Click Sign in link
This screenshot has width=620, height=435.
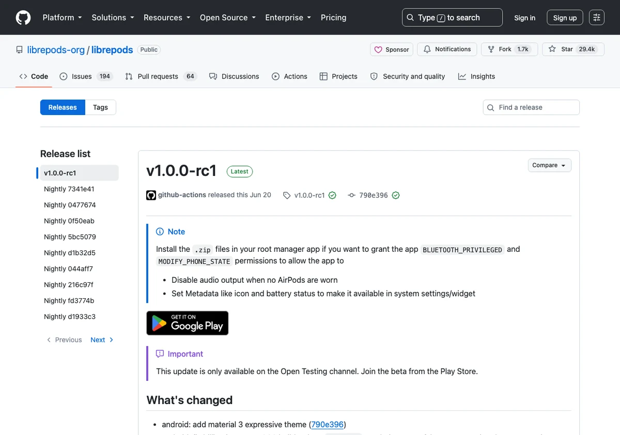[x=524, y=18]
